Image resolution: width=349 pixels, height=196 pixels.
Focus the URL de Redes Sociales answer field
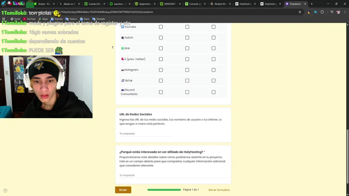click(146, 134)
